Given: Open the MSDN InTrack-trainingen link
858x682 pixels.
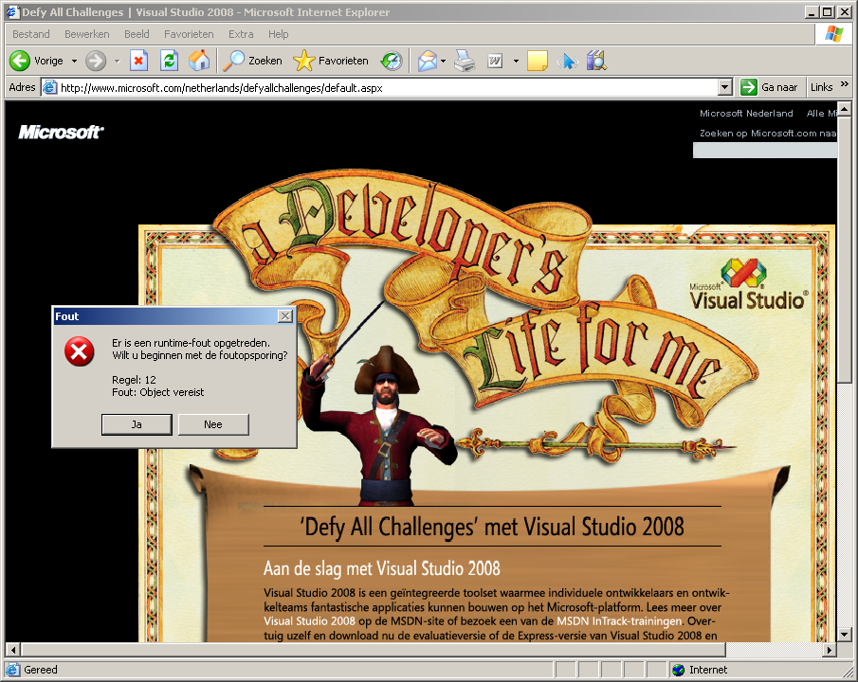Looking at the screenshot, I should (619, 621).
